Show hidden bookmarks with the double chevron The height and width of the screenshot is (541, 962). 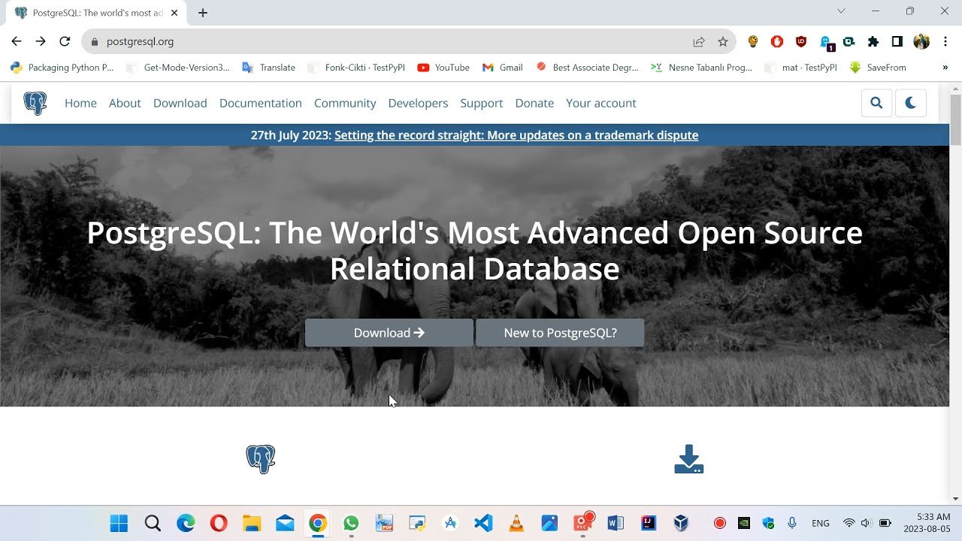pyautogui.click(x=945, y=68)
